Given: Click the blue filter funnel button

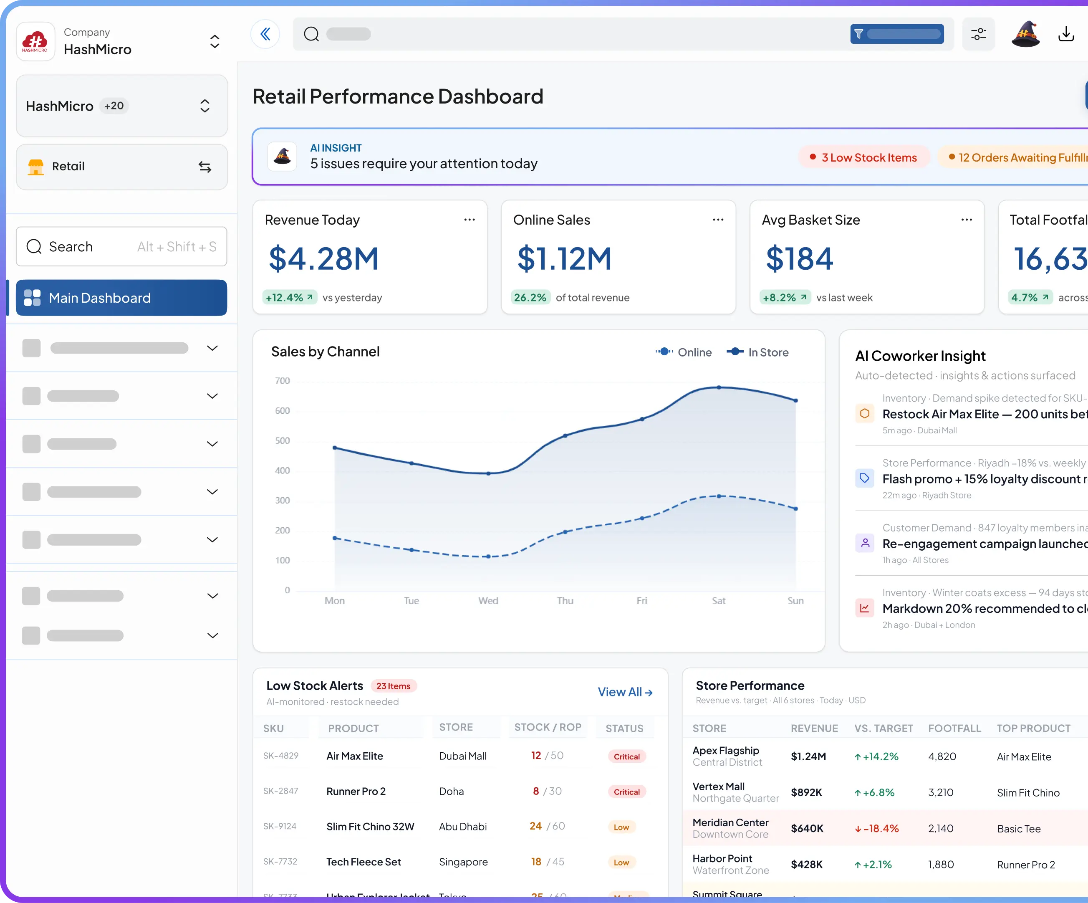Looking at the screenshot, I should click(x=897, y=34).
